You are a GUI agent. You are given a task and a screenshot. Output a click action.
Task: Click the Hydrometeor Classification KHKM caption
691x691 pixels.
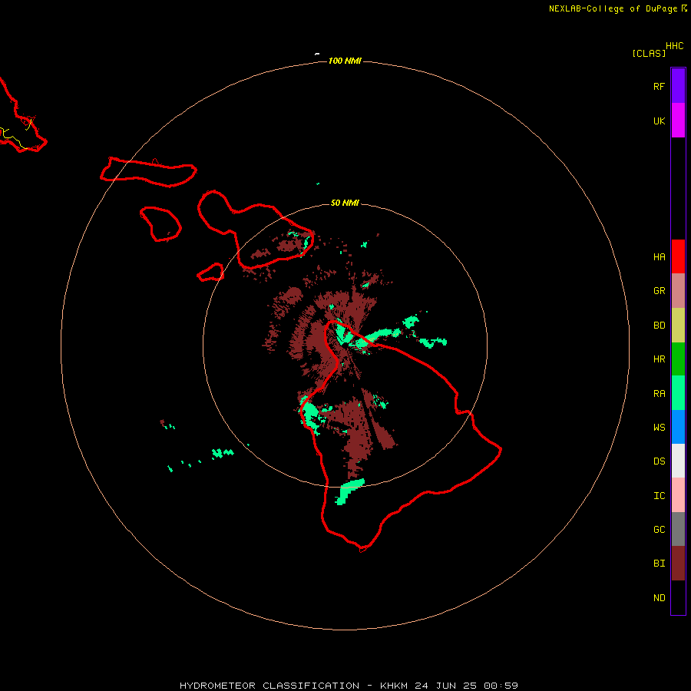349,686
